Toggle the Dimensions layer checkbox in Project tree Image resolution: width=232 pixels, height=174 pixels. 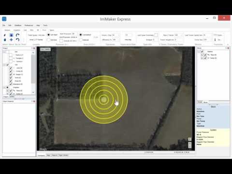point(11,84)
